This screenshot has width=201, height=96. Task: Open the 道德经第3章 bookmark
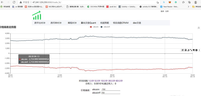(x=76, y=7)
